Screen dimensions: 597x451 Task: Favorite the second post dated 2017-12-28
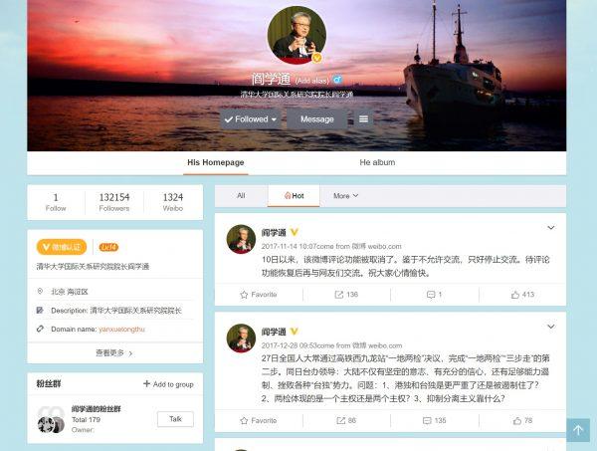259,420
